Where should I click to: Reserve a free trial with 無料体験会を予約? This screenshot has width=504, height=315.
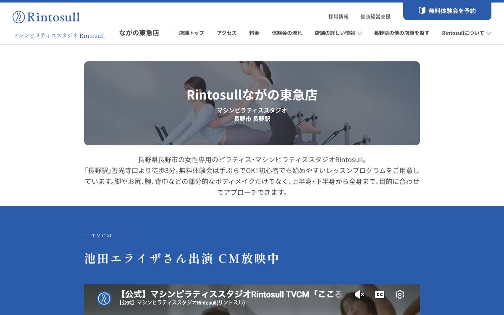(x=447, y=11)
